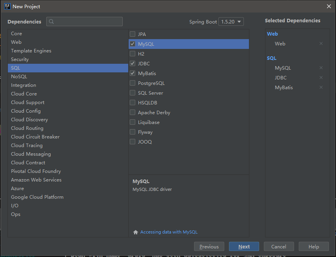Uncheck the MySQL dependency

point(133,44)
